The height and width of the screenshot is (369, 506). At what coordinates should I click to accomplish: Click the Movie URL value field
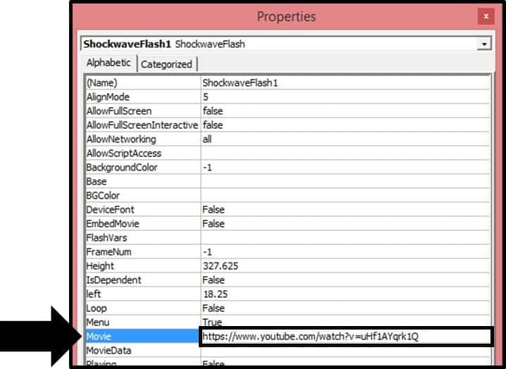345,337
